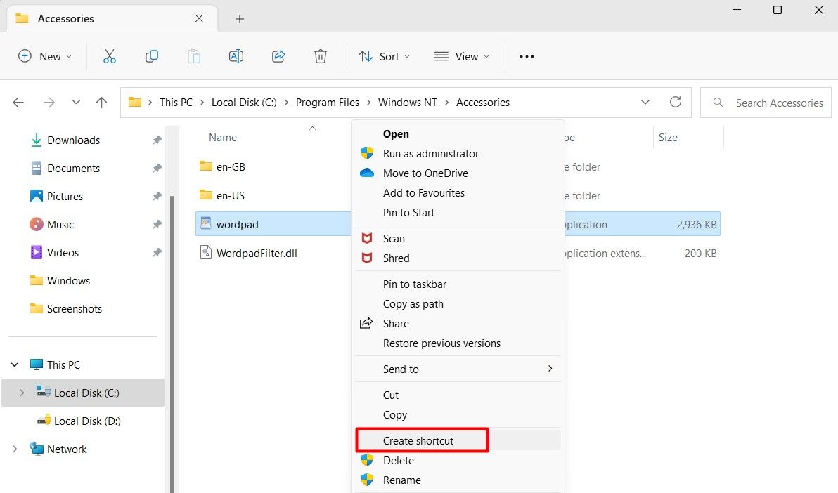838x493 pixels.
Task: Click the Search Accessories field
Action: pos(766,102)
